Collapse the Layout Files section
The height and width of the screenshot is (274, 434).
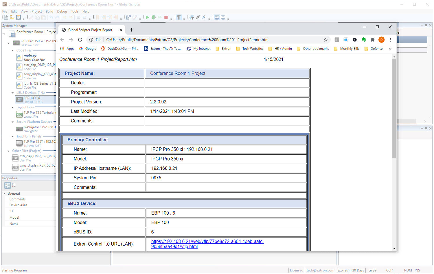pos(13,107)
